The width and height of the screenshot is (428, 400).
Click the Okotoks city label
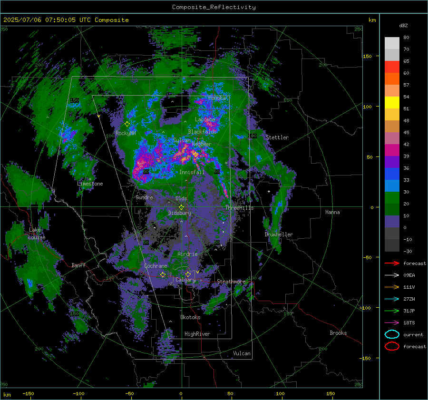pos(190,317)
